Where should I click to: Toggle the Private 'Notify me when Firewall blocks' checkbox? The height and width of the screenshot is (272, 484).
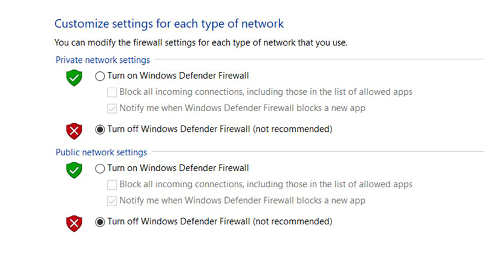point(112,109)
